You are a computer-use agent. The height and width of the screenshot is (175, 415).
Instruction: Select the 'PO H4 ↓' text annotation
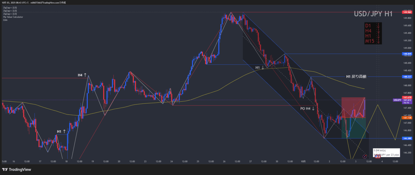pyautogui.click(x=307, y=109)
